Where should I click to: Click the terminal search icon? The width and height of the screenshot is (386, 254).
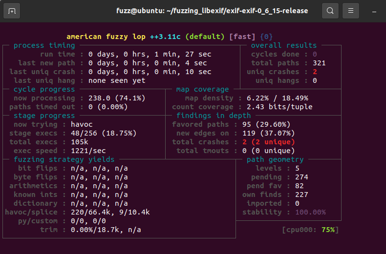pos(330,11)
